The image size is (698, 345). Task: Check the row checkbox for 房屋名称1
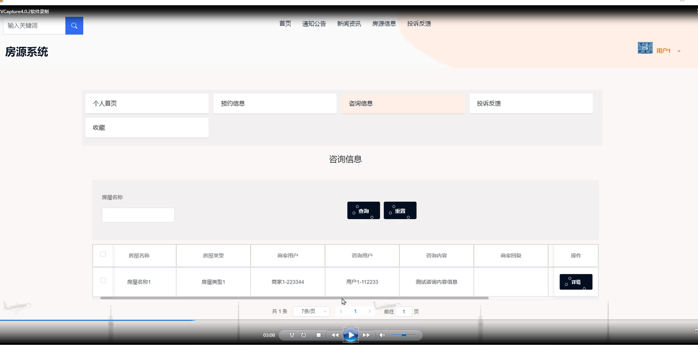(x=103, y=280)
